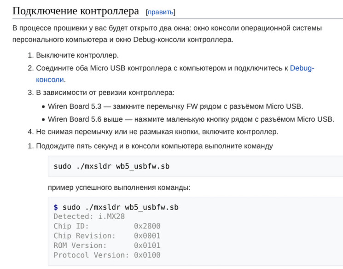The image size is (343, 269).
Task: Select the ROM Version value 0x0101
Action: [x=147, y=246]
